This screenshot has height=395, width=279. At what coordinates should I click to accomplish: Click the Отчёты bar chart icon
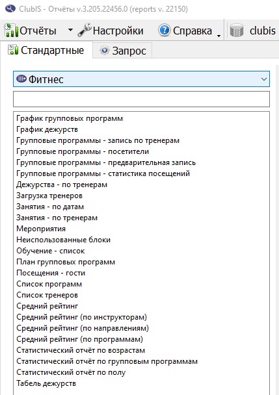pos(11,31)
